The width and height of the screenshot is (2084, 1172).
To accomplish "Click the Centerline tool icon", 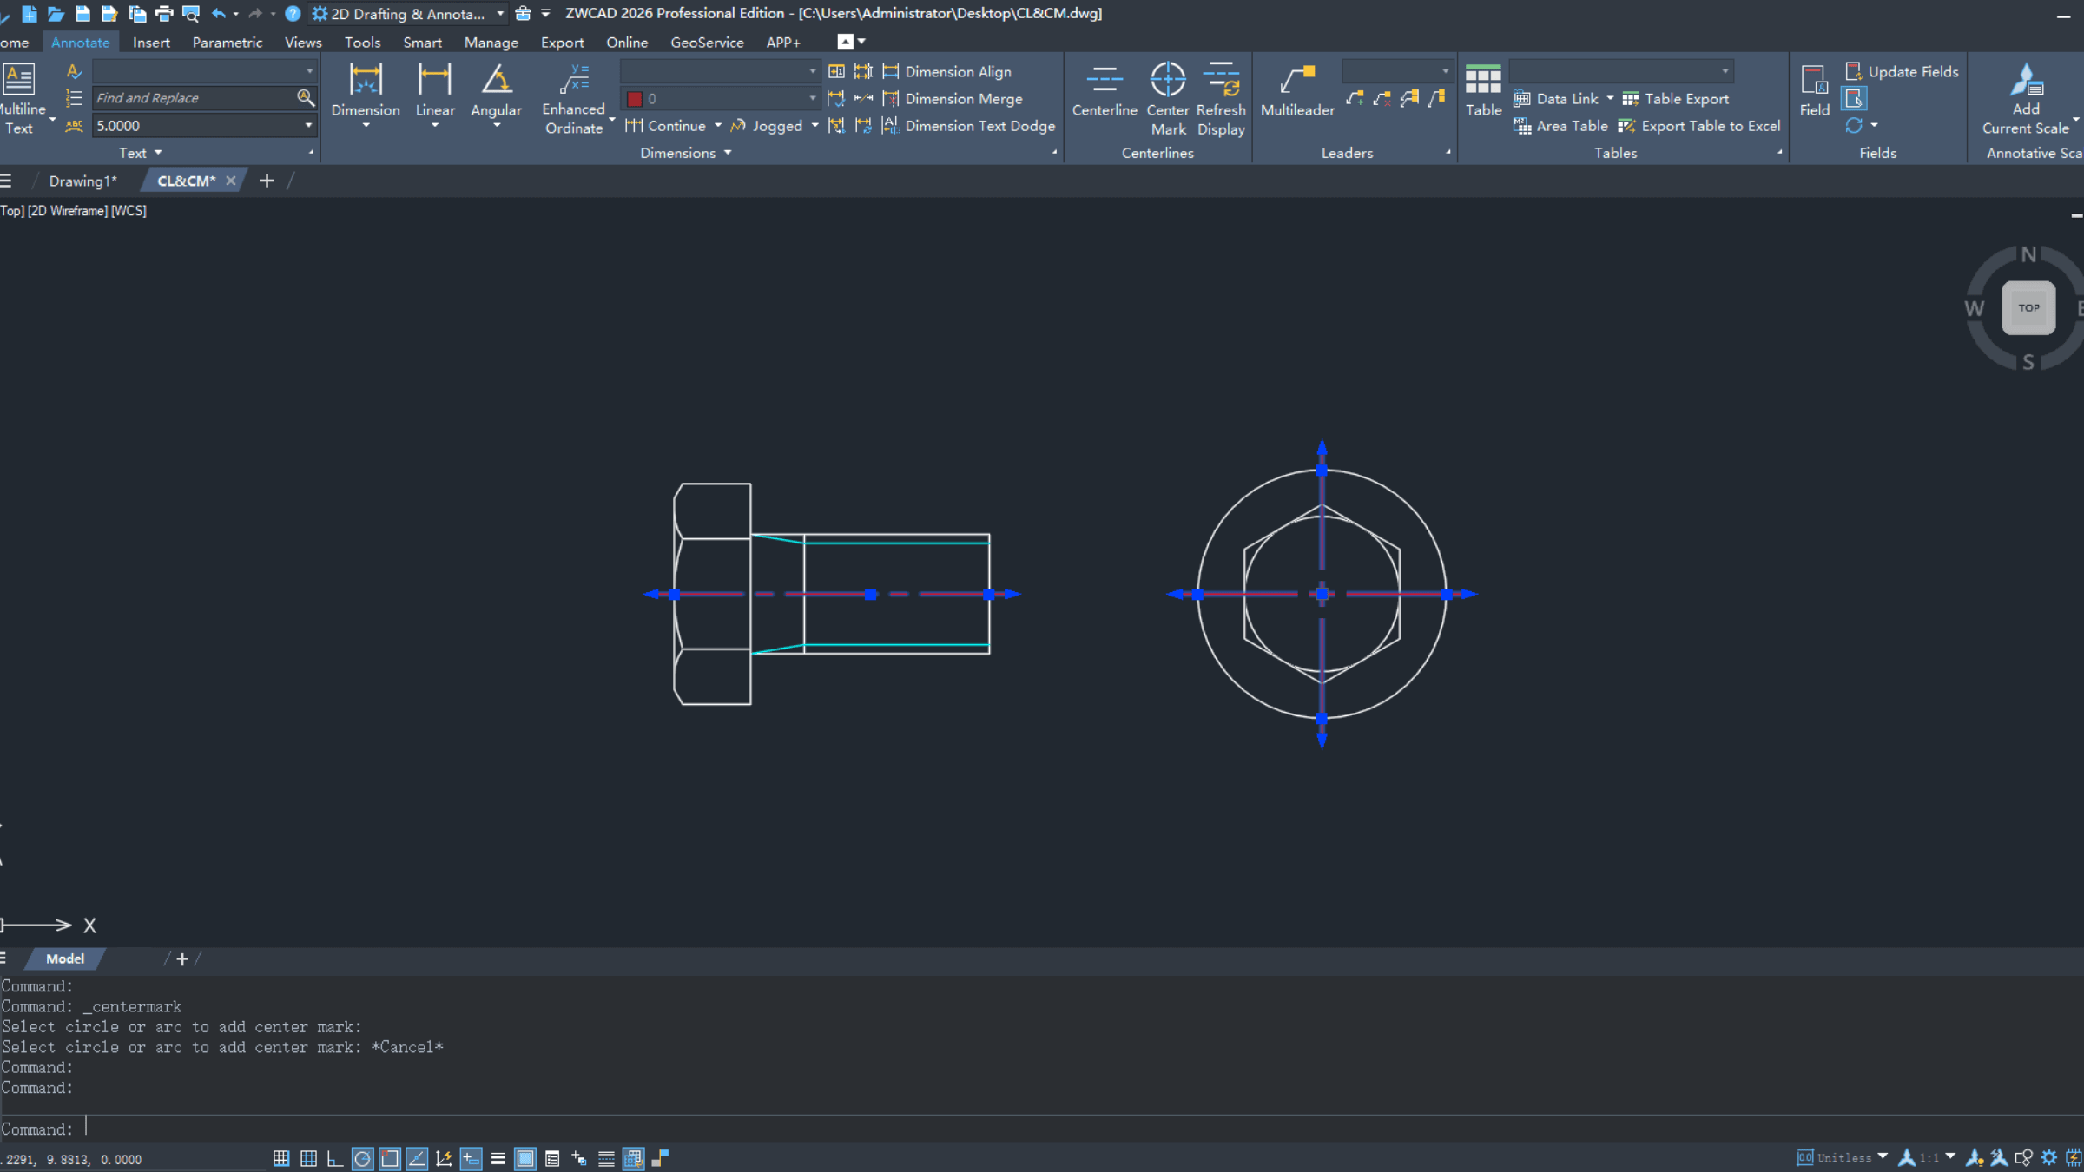I will coord(1104,80).
